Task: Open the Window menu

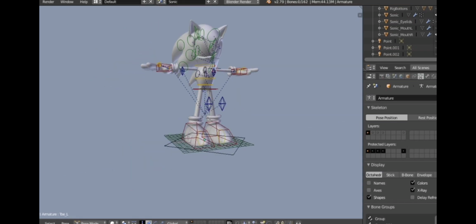Action: point(67,2)
